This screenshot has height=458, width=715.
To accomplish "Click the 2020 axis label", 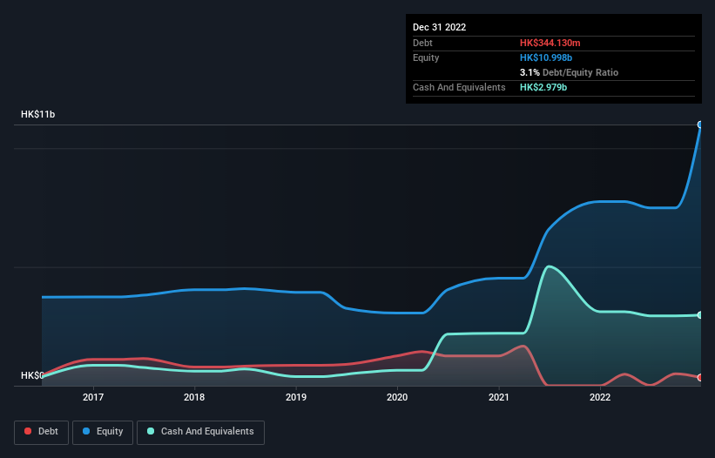I will coord(397,397).
